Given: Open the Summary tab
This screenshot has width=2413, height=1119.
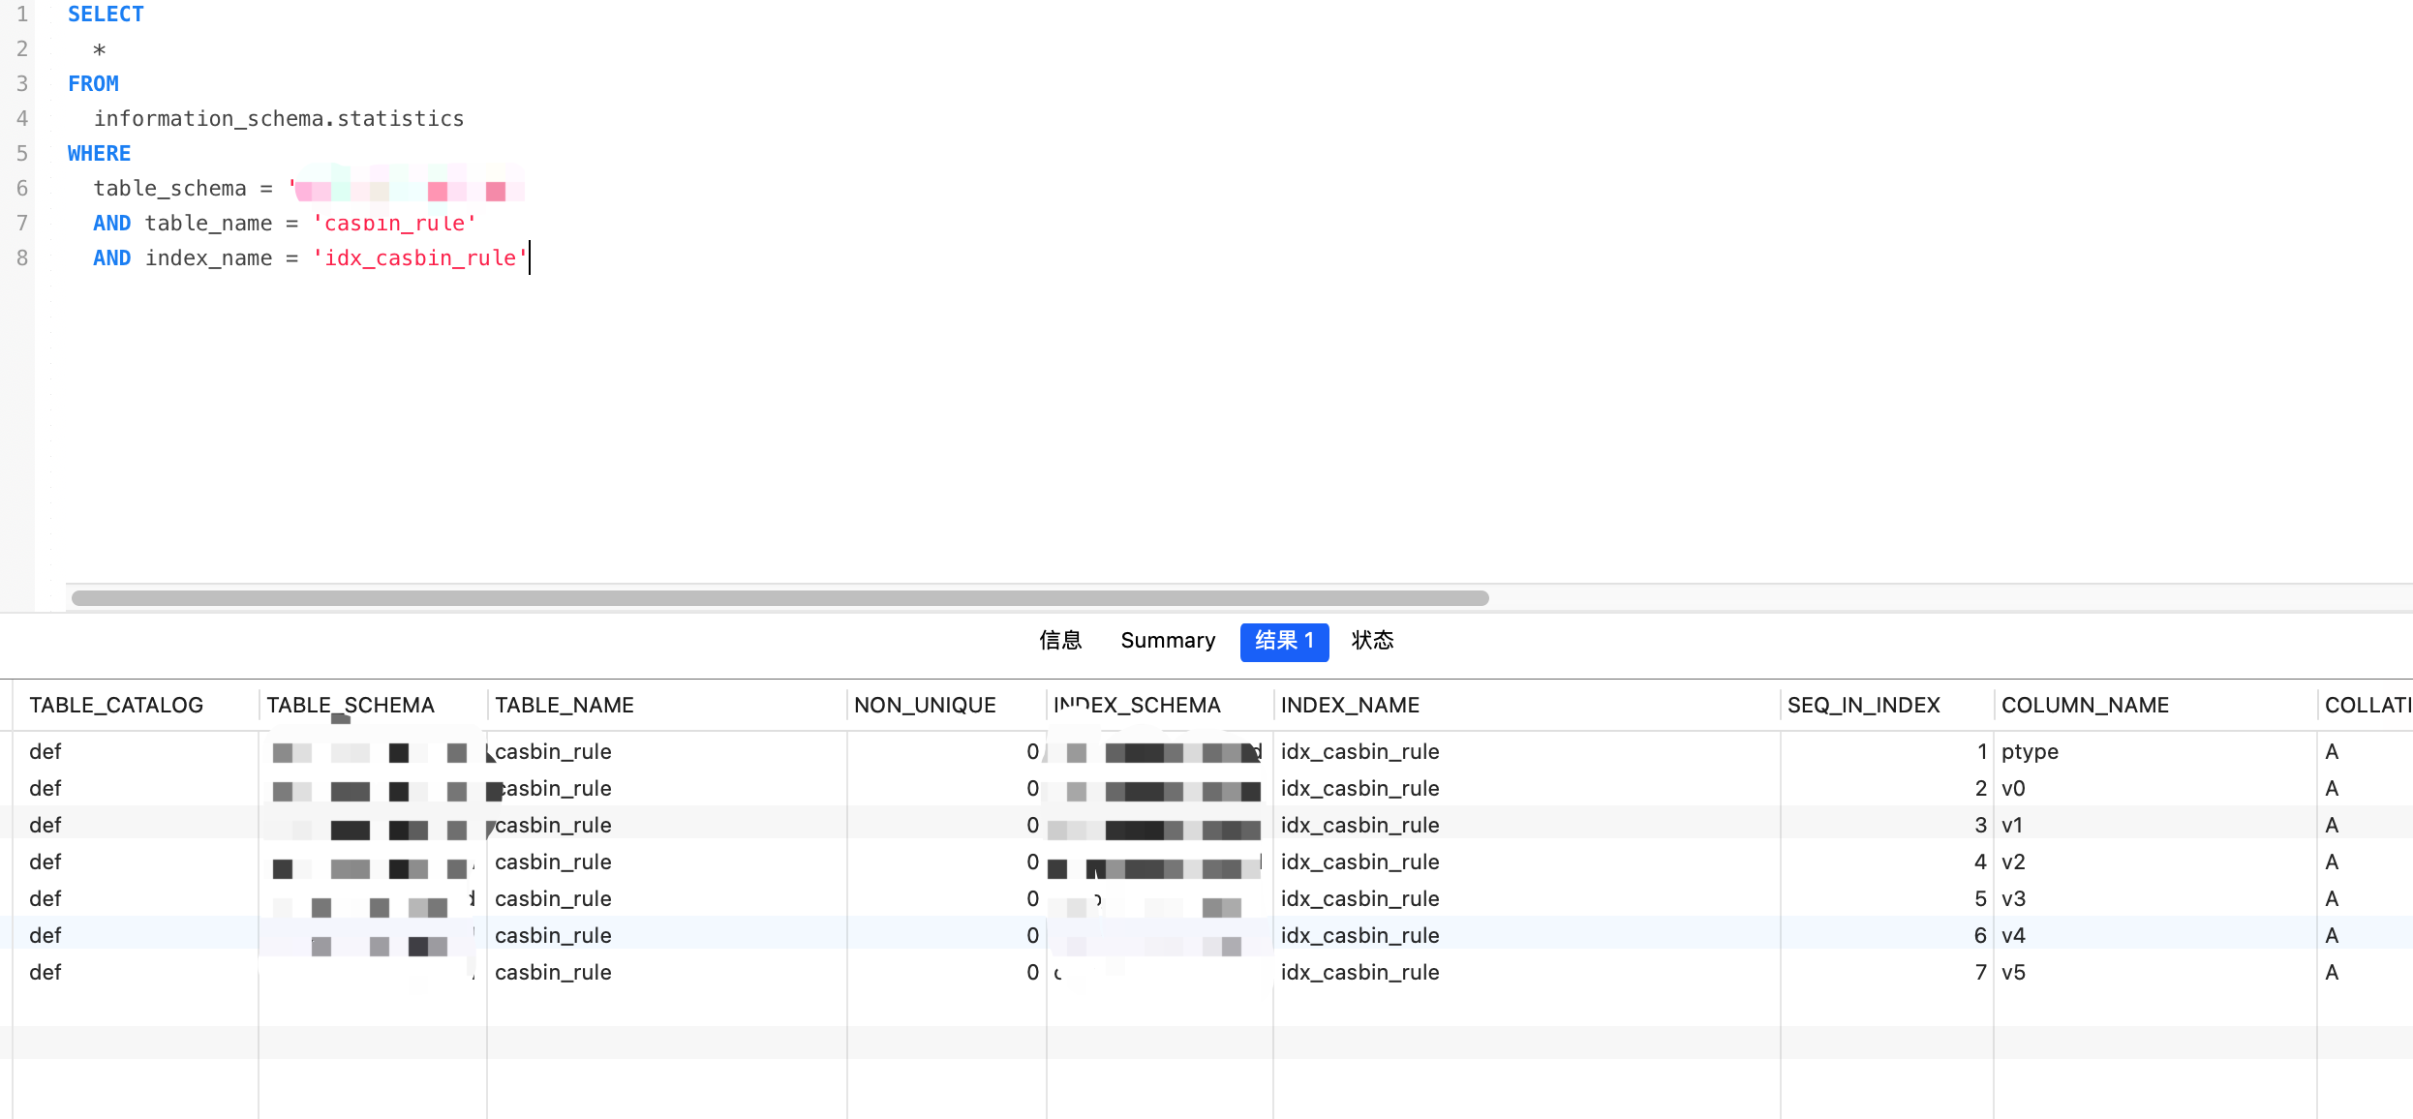Looking at the screenshot, I should tap(1168, 641).
